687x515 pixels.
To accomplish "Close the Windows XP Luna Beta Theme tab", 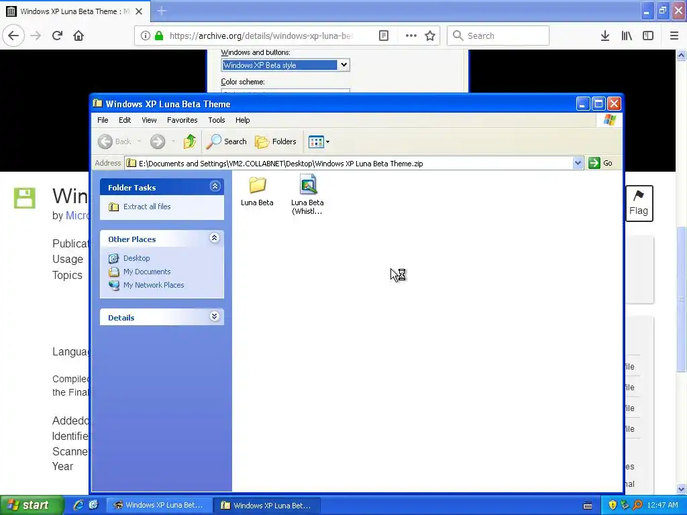I will (x=139, y=11).
